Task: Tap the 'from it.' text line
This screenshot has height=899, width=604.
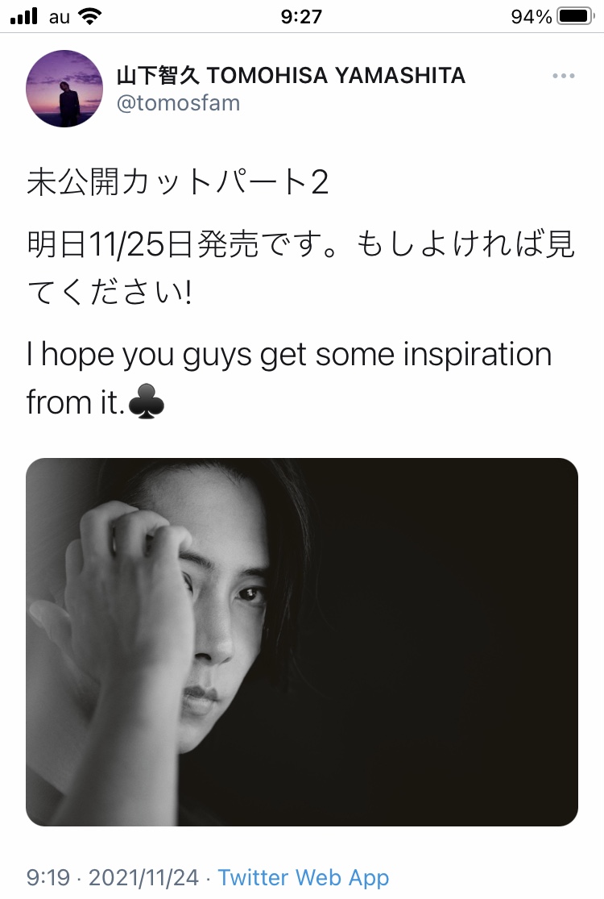Action: tap(76, 402)
